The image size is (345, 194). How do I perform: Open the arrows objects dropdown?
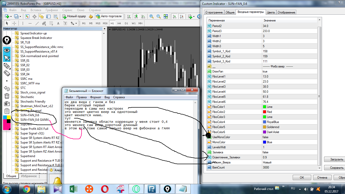pos(76,23)
